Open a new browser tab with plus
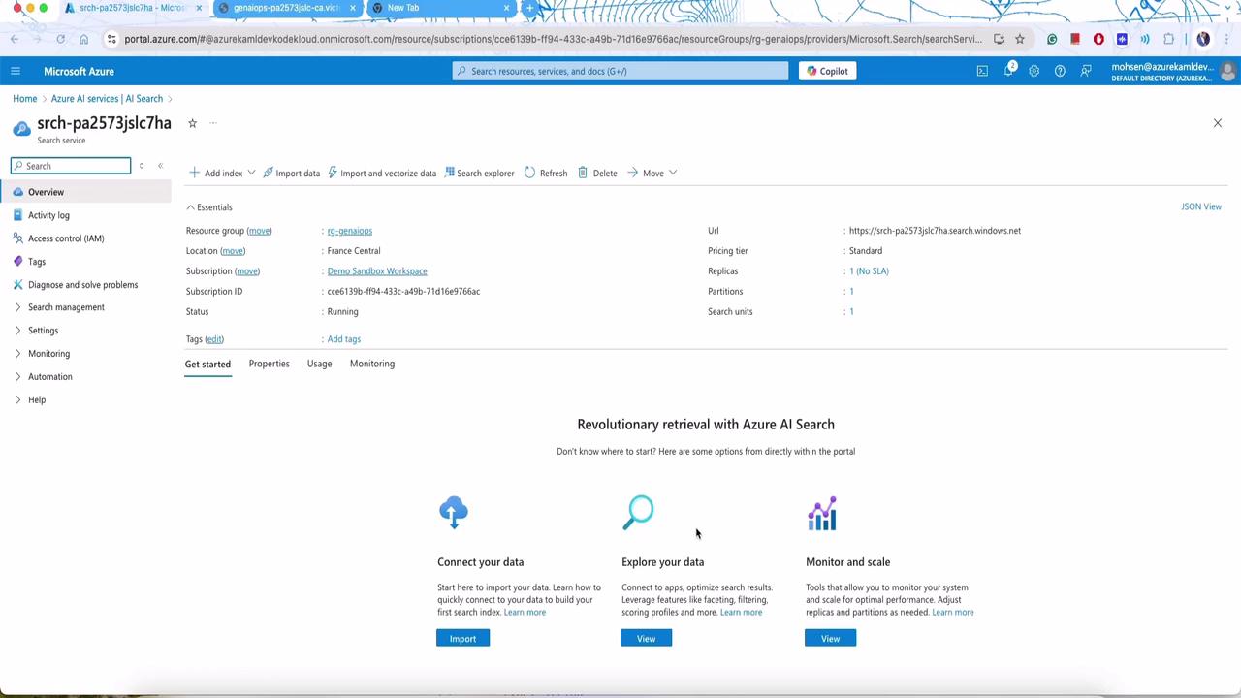1241x698 pixels. click(529, 8)
